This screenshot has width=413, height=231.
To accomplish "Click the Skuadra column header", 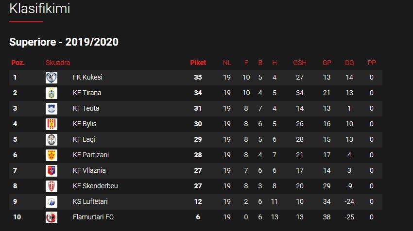I will (58, 63).
